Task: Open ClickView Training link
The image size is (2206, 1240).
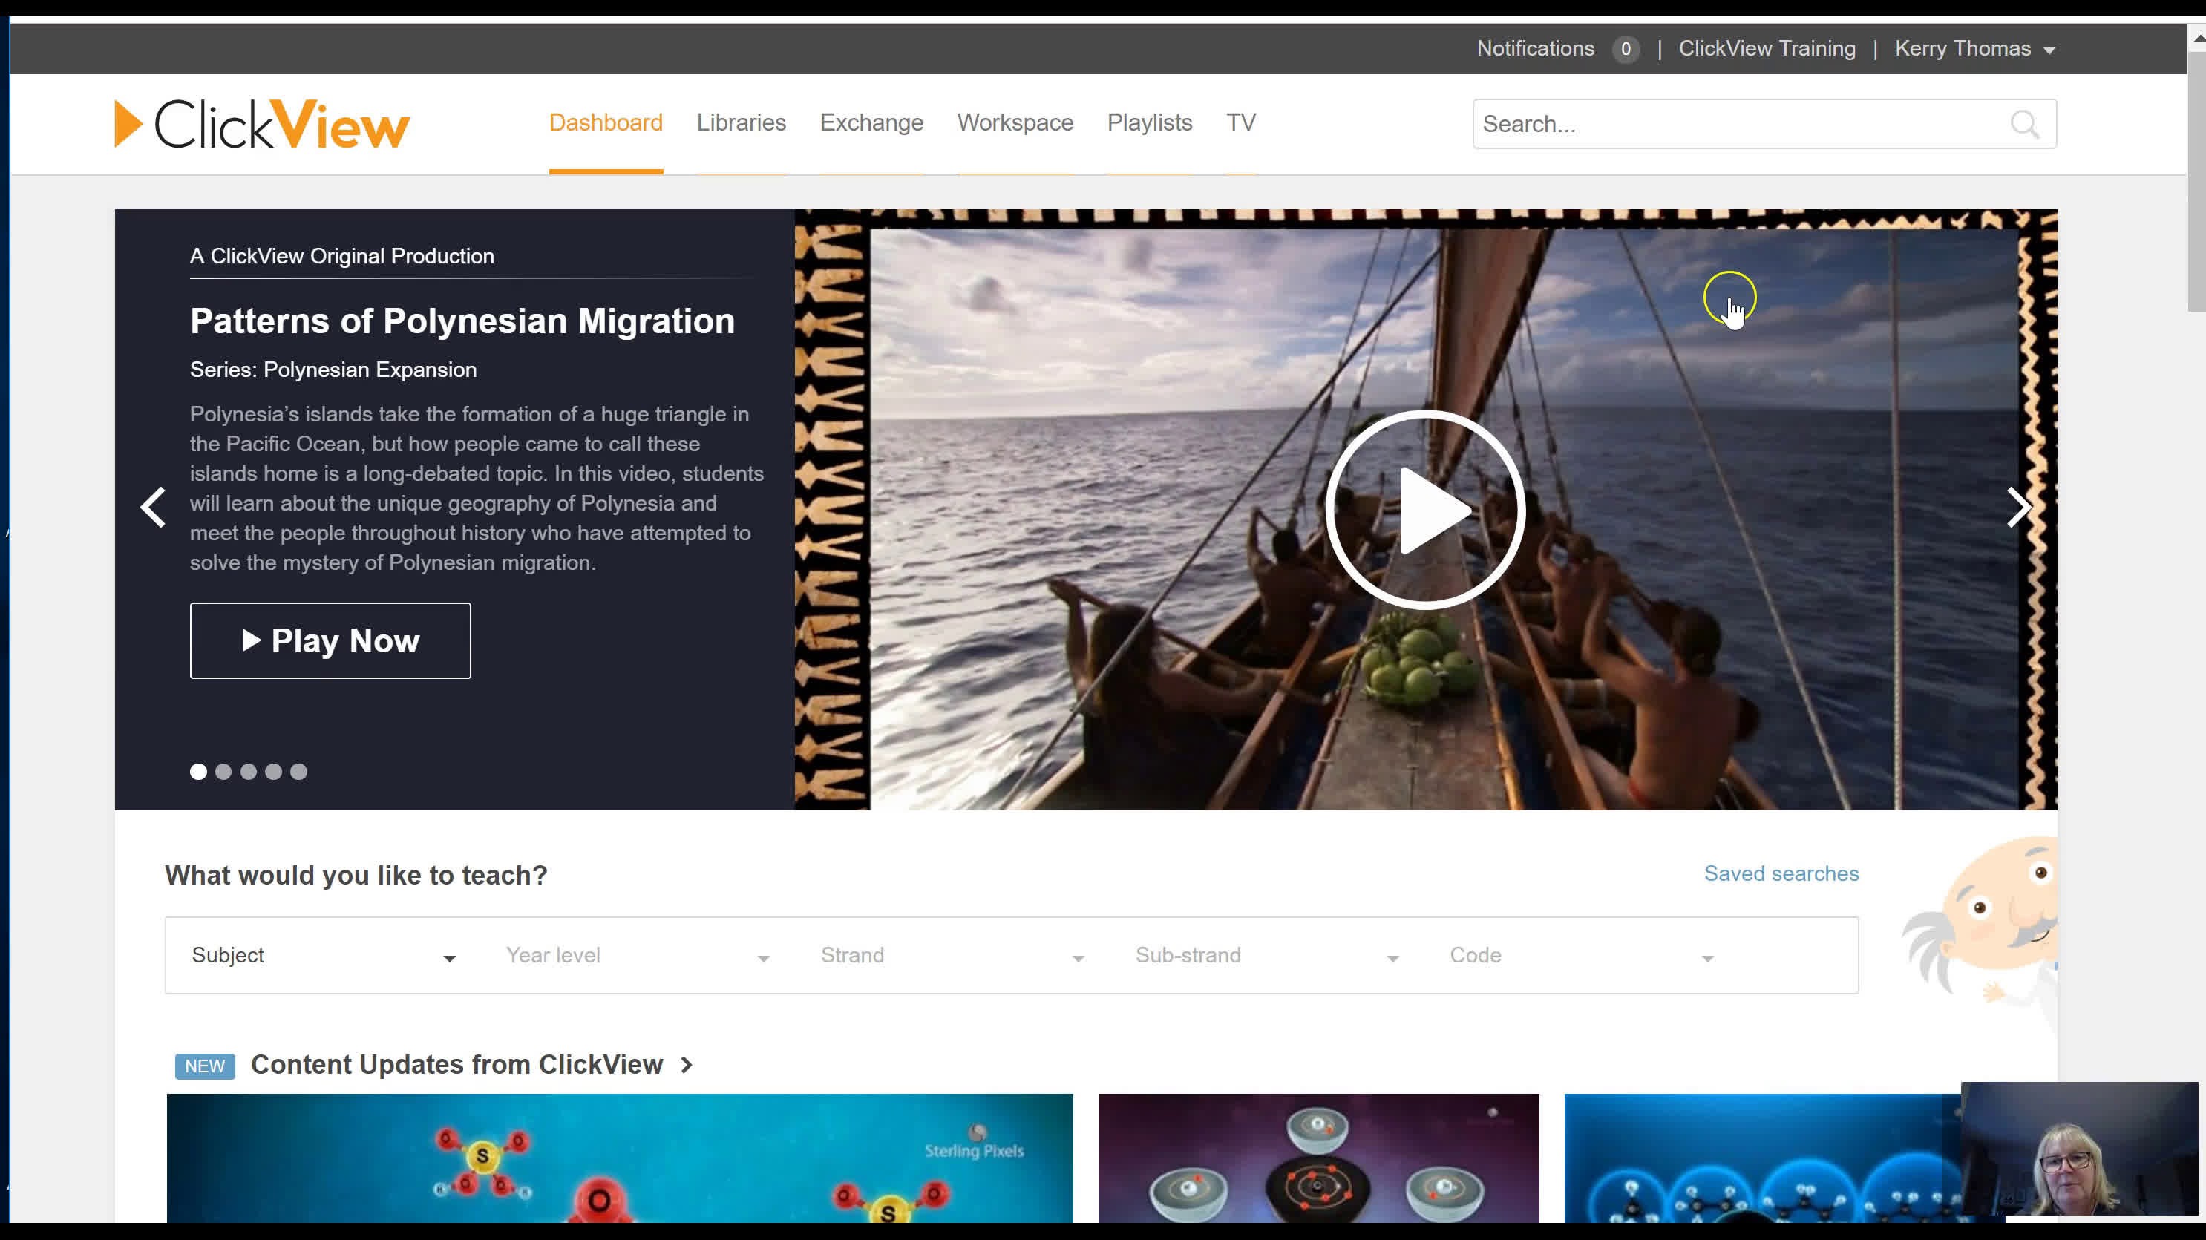Action: pos(1767,49)
